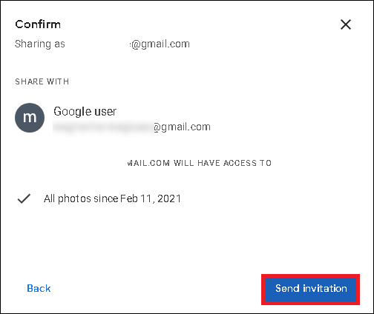Screen dimensions: 374x314
Task: Click the 'Confirm' dialog title
Action: click(38, 24)
